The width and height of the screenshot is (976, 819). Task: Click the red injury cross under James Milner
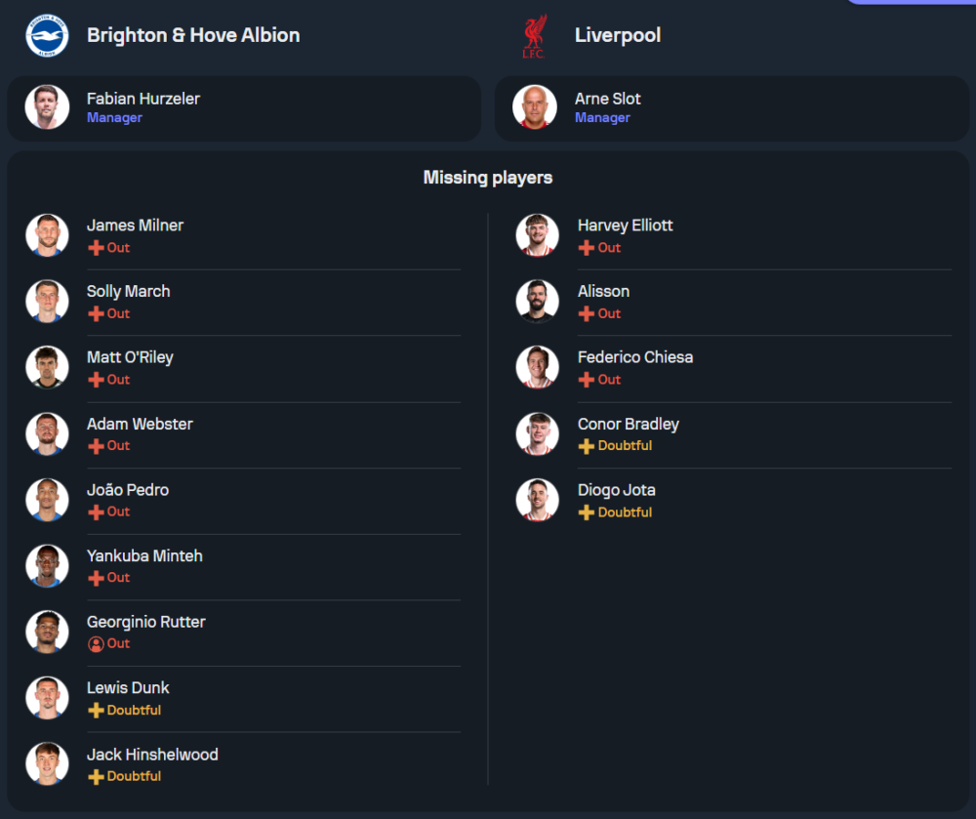96,248
